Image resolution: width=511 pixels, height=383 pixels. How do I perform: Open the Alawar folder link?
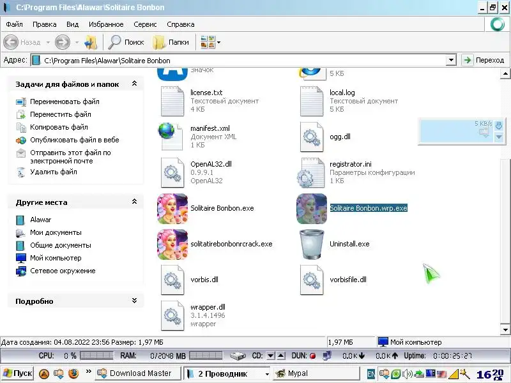[40, 220]
